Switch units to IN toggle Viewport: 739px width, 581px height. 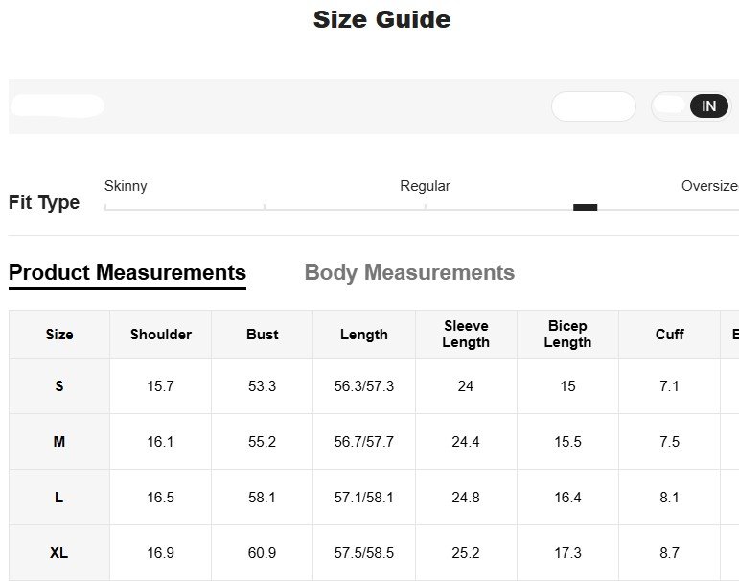pyautogui.click(x=708, y=106)
